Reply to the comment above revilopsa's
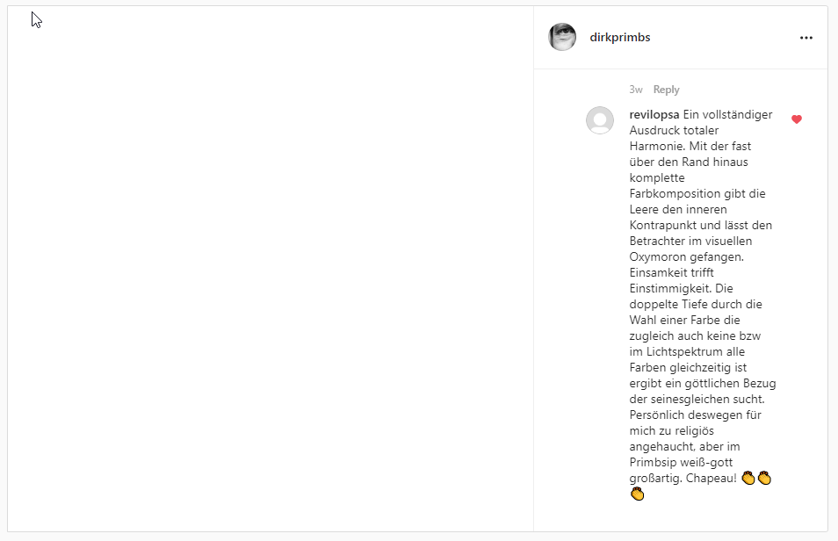The width and height of the screenshot is (838, 541). pyautogui.click(x=666, y=90)
